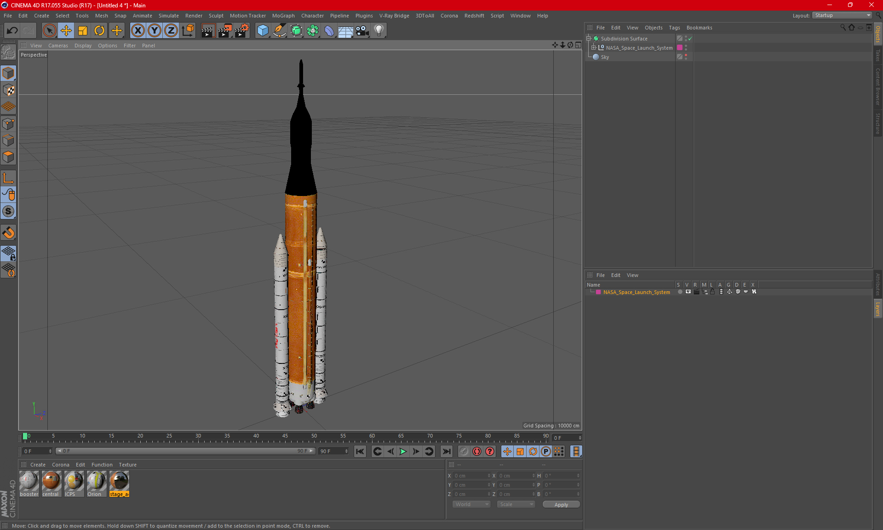Toggle layer solo for NASA_Space_Launch_System
The image size is (883, 530).
coord(680,292)
